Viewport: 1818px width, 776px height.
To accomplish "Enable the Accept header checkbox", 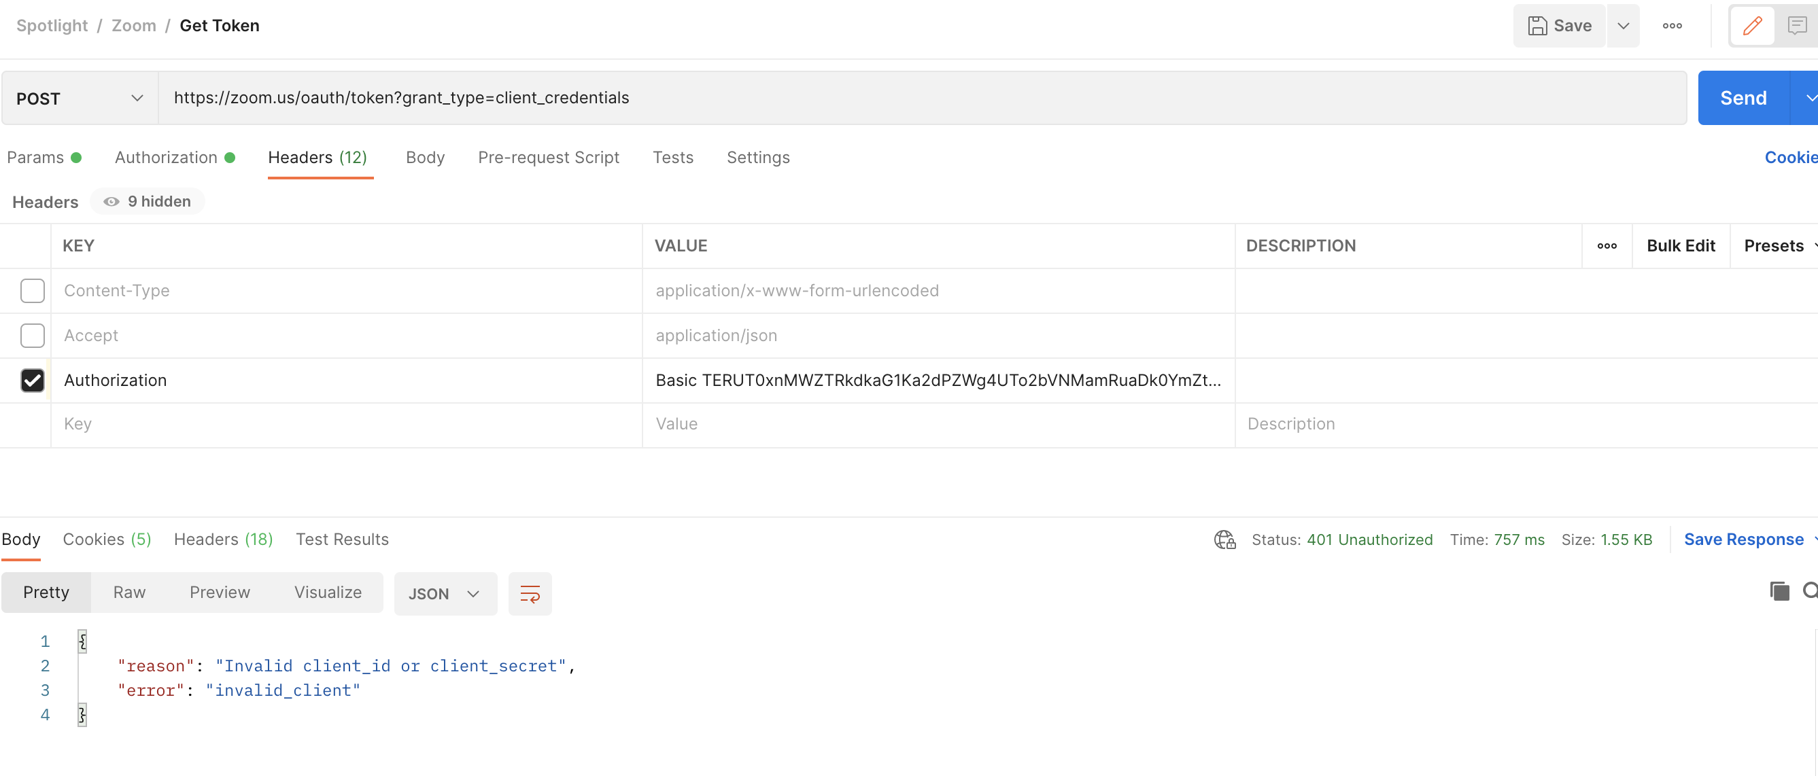I will [33, 336].
